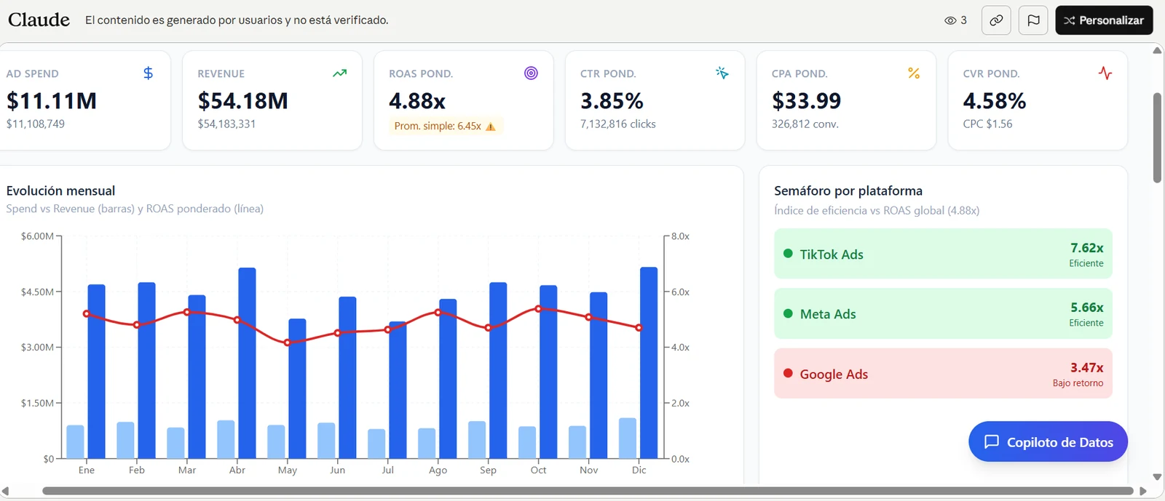
Task: Click the $54.18M revenue value
Action: (243, 101)
